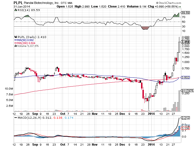Screen dimensions: 194x147
Task: Click the Volume legend bars icon
Action: tap(16, 46)
